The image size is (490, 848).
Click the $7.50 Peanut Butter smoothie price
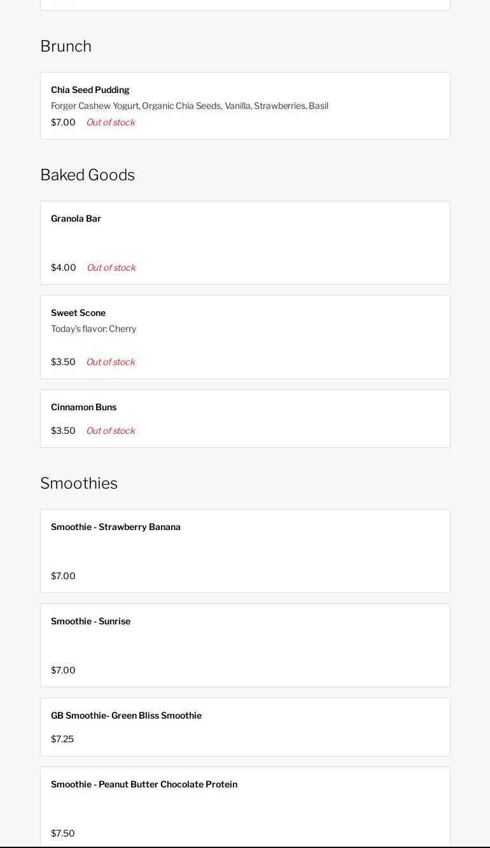click(x=62, y=833)
